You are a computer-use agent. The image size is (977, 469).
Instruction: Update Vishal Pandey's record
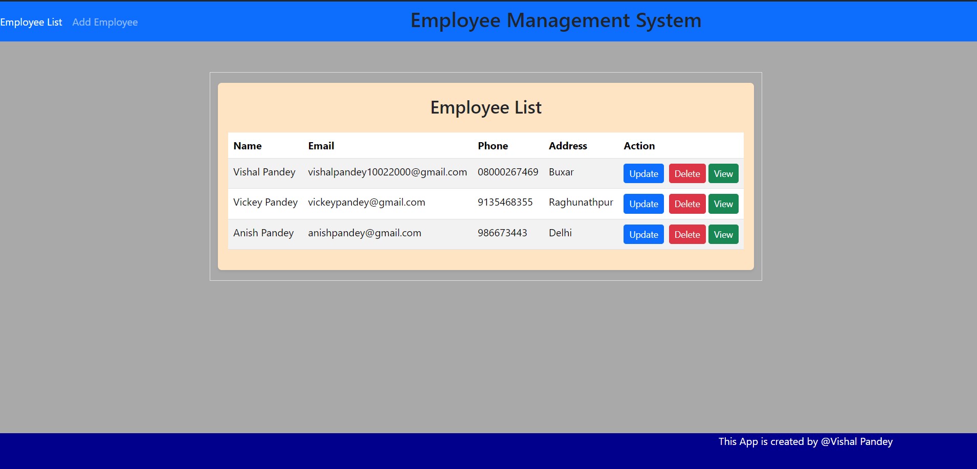642,173
